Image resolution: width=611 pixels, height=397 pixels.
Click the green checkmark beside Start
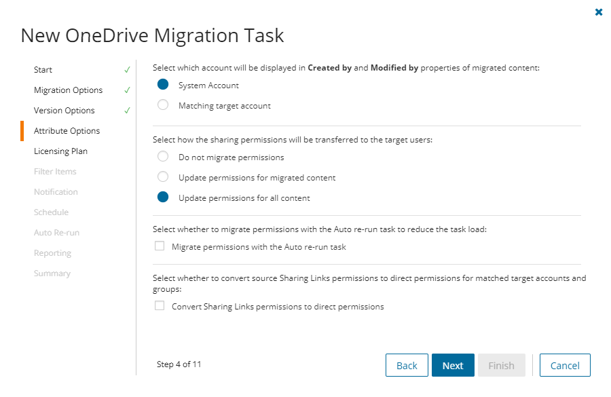click(127, 69)
